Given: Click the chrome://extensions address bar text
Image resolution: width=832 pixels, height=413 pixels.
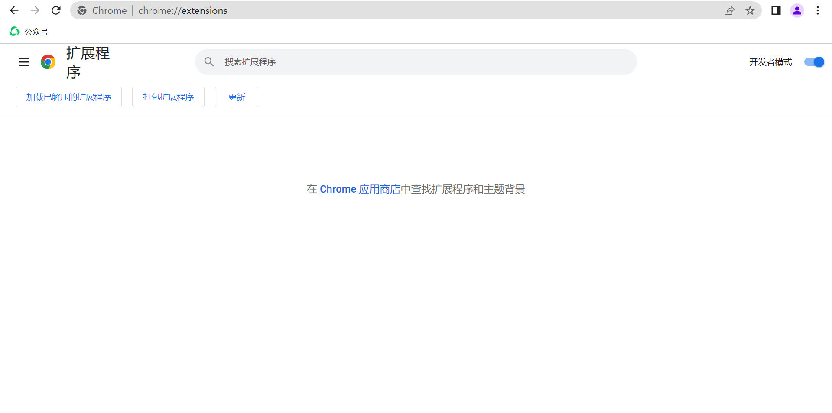Looking at the screenshot, I should click(183, 10).
